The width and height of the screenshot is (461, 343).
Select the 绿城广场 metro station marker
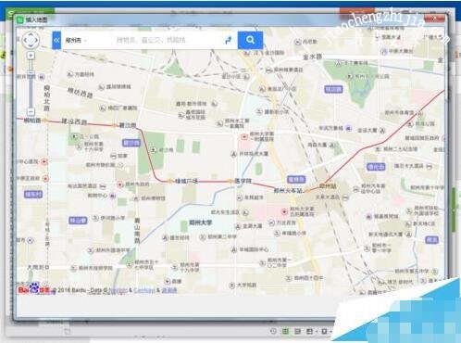170,182
